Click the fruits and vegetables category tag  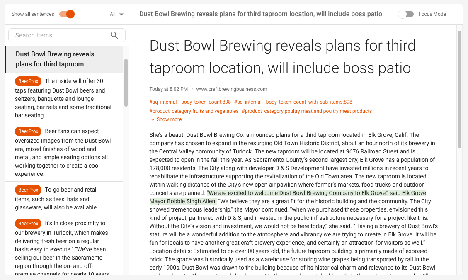click(194, 111)
